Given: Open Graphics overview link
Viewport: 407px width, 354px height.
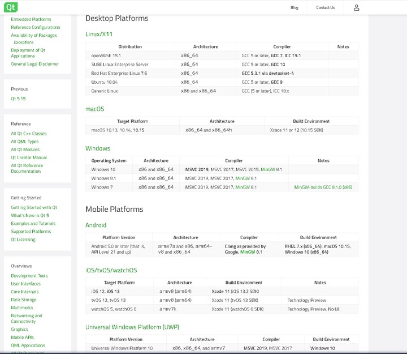Looking at the screenshot, I should coord(19,330).
